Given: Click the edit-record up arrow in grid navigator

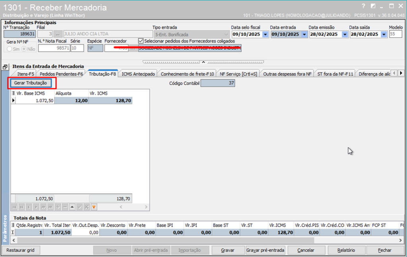Looking at the screenshot, I should click(x=72, y=207).
